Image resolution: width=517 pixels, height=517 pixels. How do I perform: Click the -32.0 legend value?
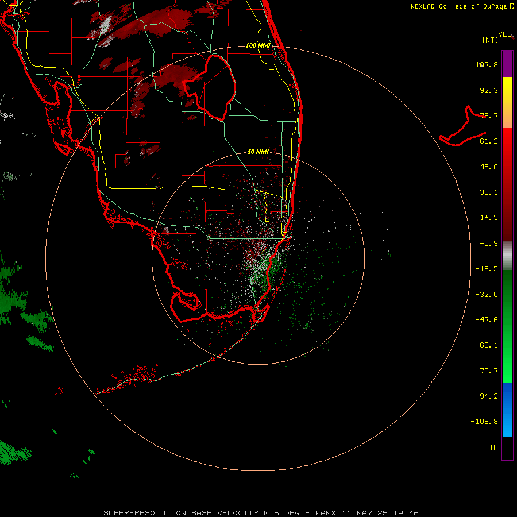click(487, 295)
